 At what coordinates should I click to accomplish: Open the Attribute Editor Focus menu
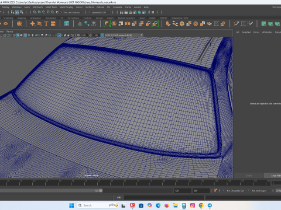[x=256, y=32]
